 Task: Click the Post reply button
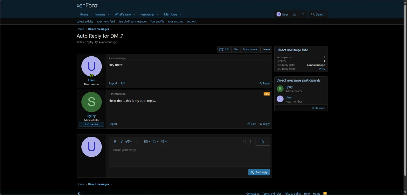point(259,172)
